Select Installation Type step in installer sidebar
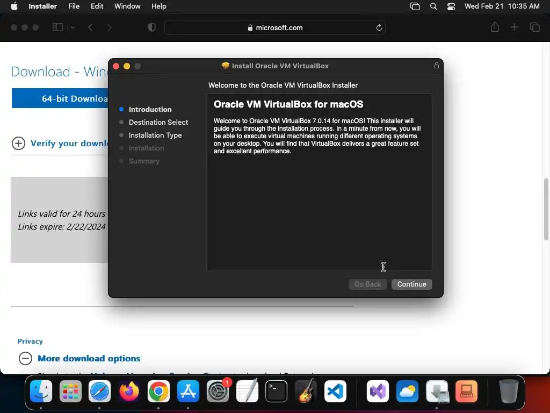Screen dimensions: 550x413 155,135
